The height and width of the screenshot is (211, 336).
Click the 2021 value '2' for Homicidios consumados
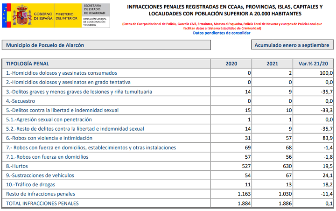[290, 73]
